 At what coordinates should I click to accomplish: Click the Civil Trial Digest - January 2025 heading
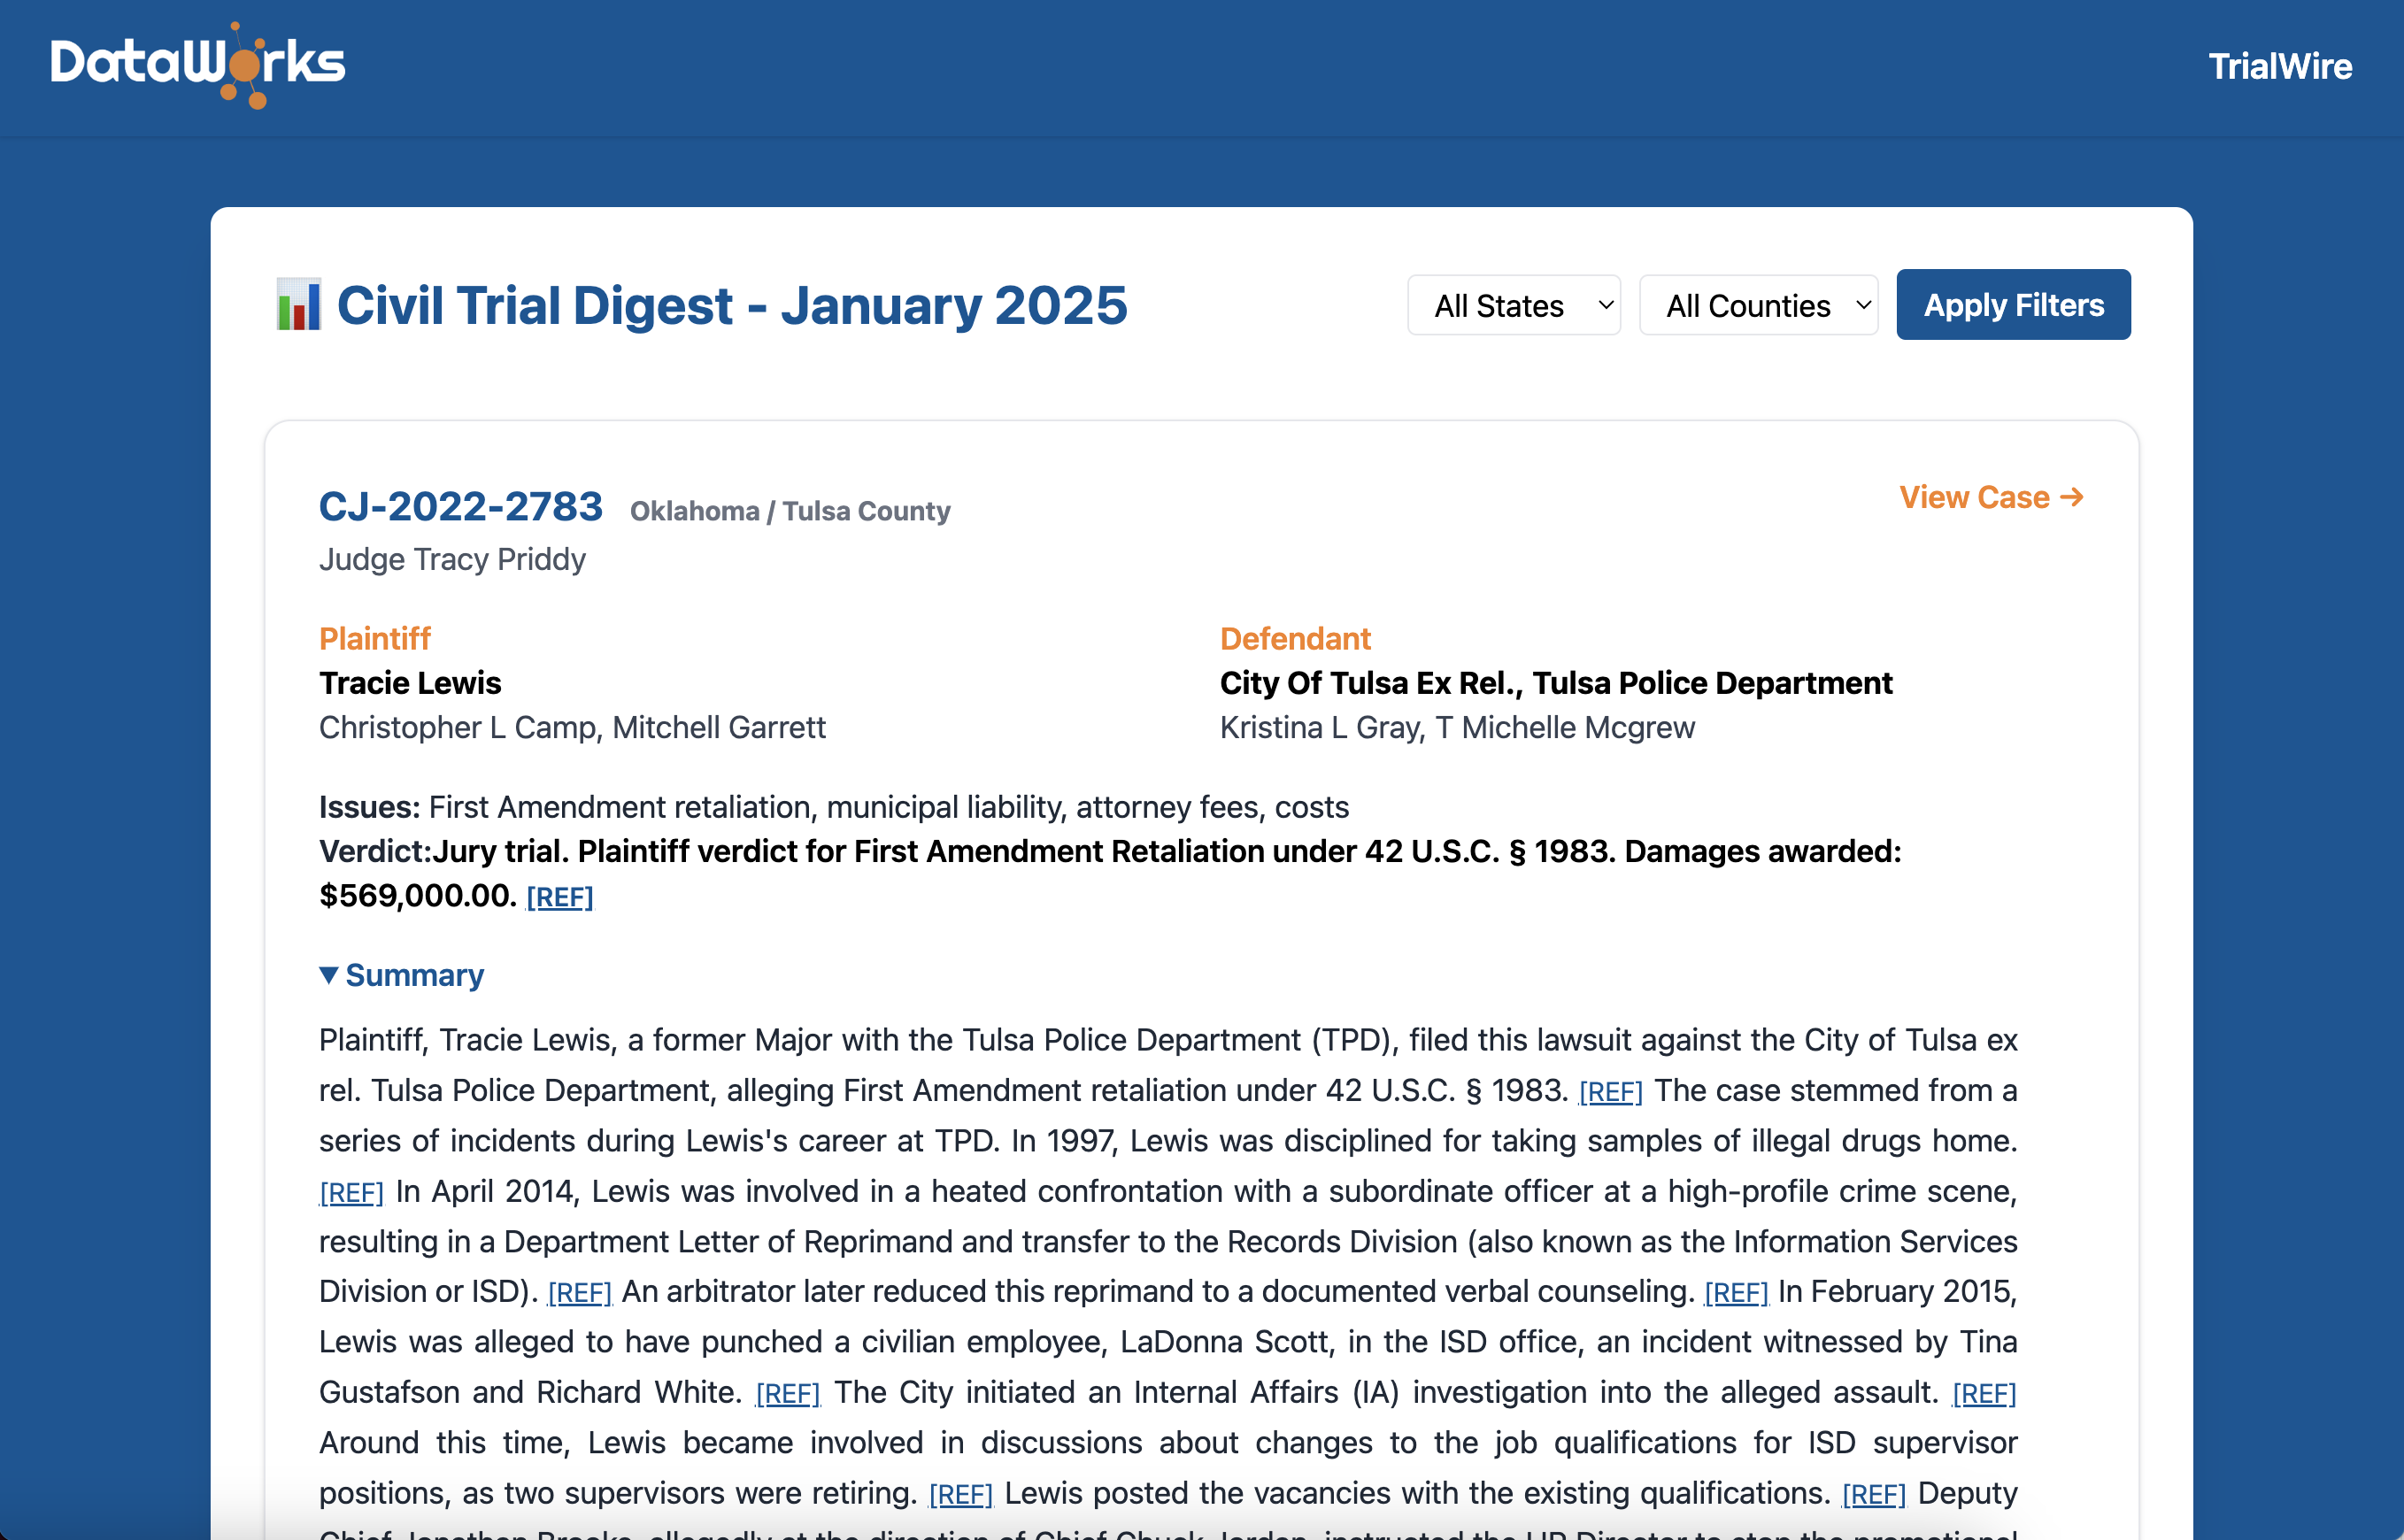tap(732, 305)
